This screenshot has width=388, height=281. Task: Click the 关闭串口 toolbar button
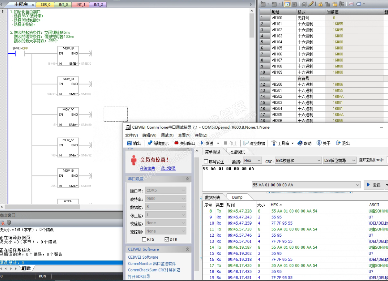[x=185, y=143]
